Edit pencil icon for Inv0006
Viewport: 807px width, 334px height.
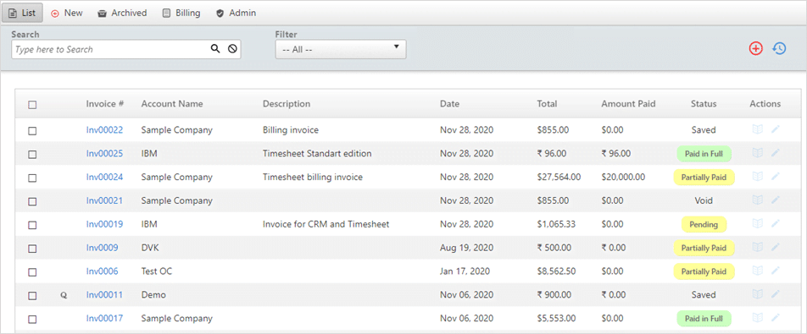pyautogui.click(x=775, y=271)
